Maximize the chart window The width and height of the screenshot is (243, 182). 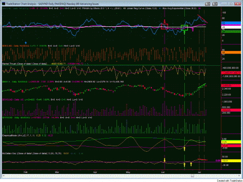[231, 4]
